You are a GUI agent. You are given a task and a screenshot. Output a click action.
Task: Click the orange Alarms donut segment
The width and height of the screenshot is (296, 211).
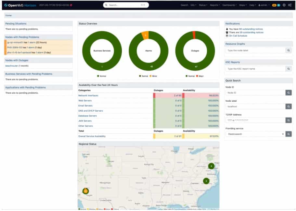(145, 35)
